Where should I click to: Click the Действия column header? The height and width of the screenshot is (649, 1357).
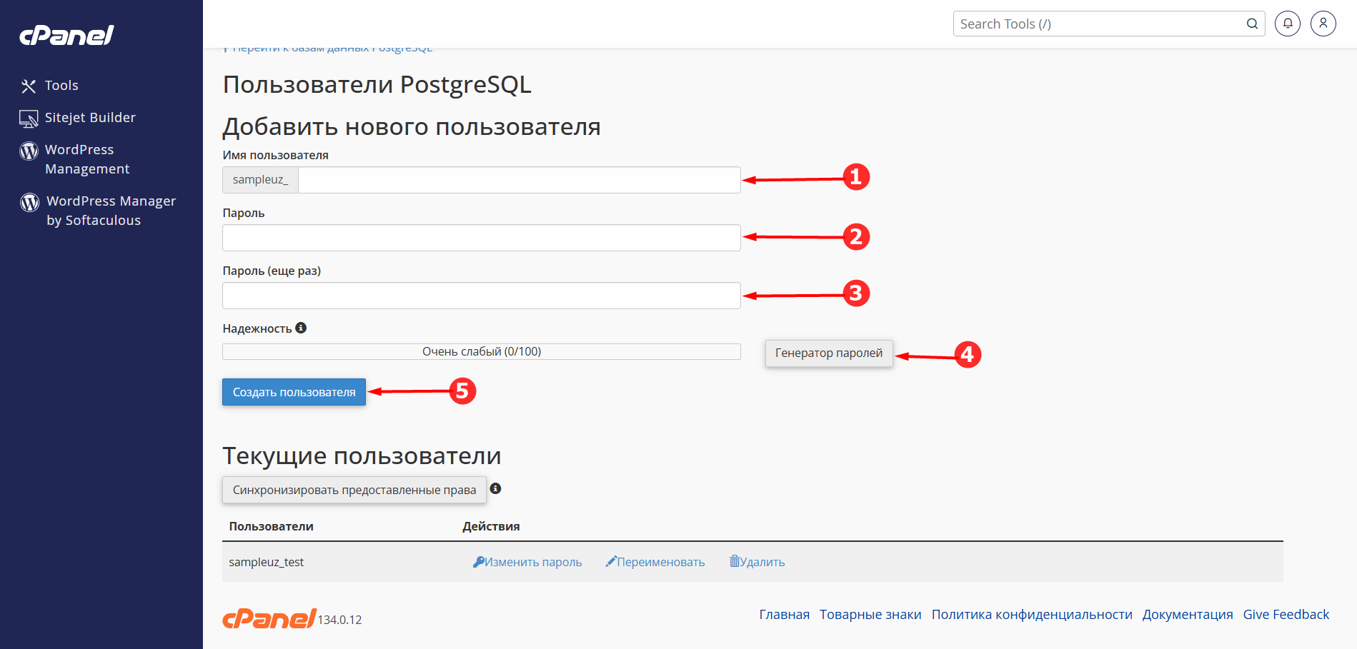click(x=491, y=526)
